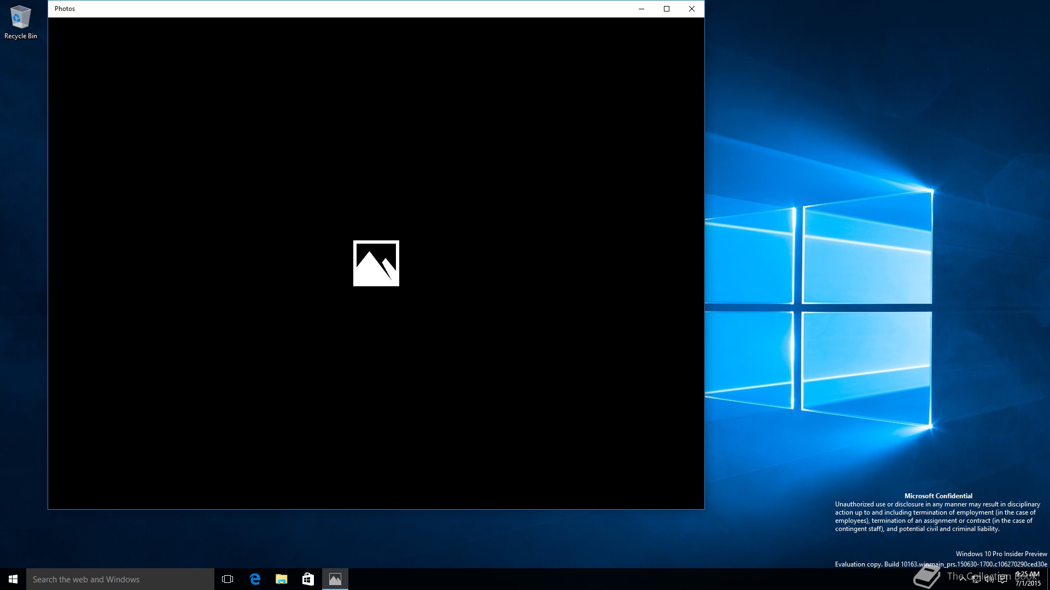Open the Recycle Bin desktop icon
Screen dimensions: 1050x590
[x=21, y=22]
